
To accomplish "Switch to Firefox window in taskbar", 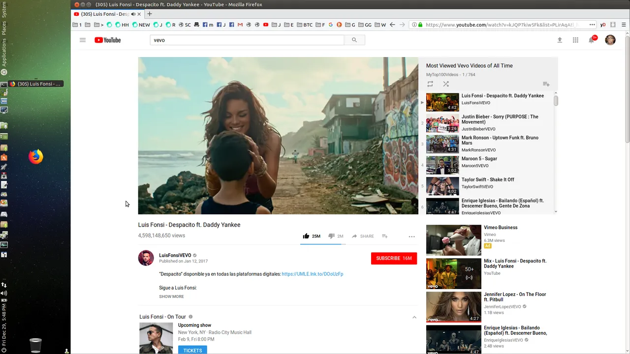I will (x=36, y=84).
